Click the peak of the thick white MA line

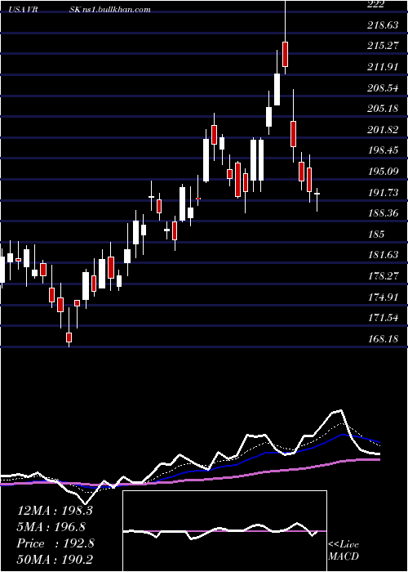[x=341, y=411]
